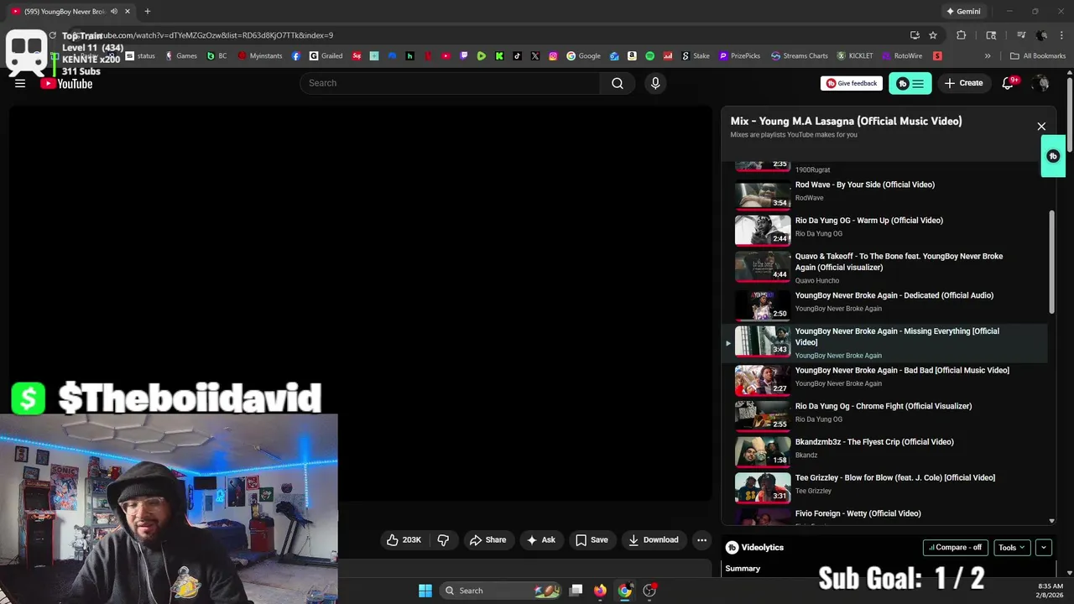This screenshot has height=604, width=1074.
Task: Like the video (203K)
Action: coord(404,539)
